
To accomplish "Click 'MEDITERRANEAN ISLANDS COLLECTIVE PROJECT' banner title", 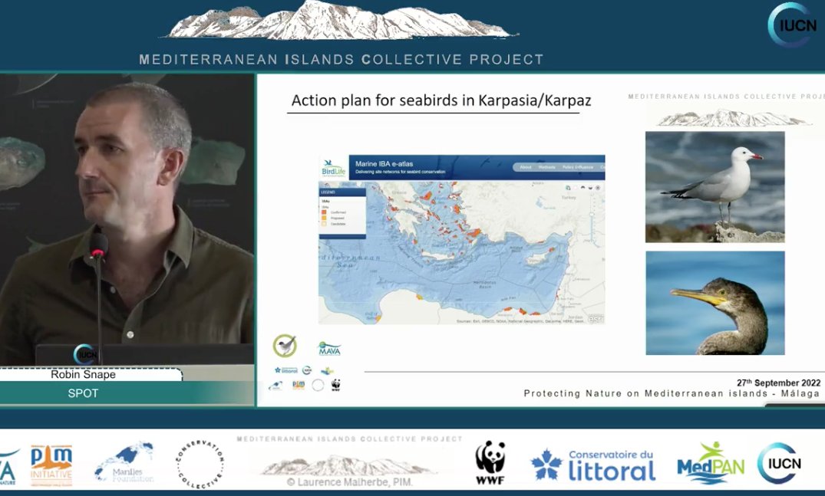I will (341, 59).
